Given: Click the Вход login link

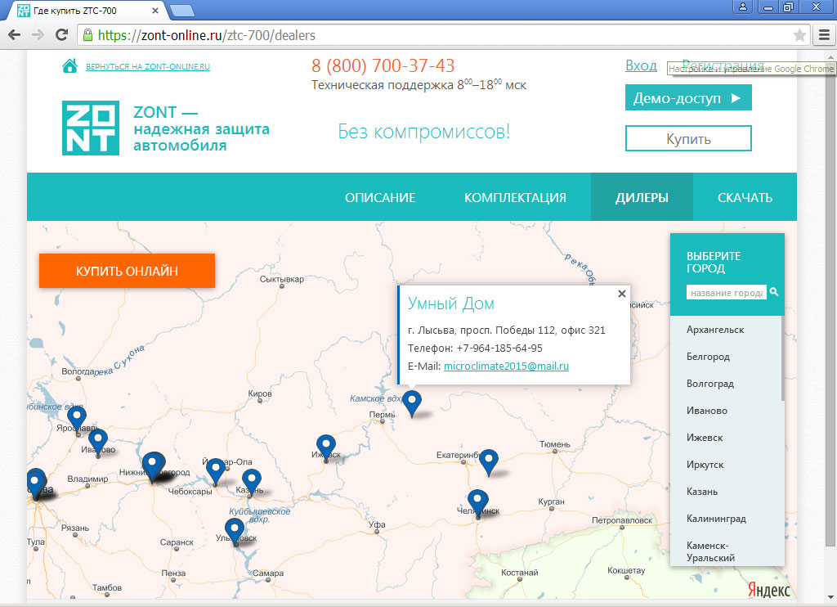Looking at the screenshot, I should pos(641,65).
